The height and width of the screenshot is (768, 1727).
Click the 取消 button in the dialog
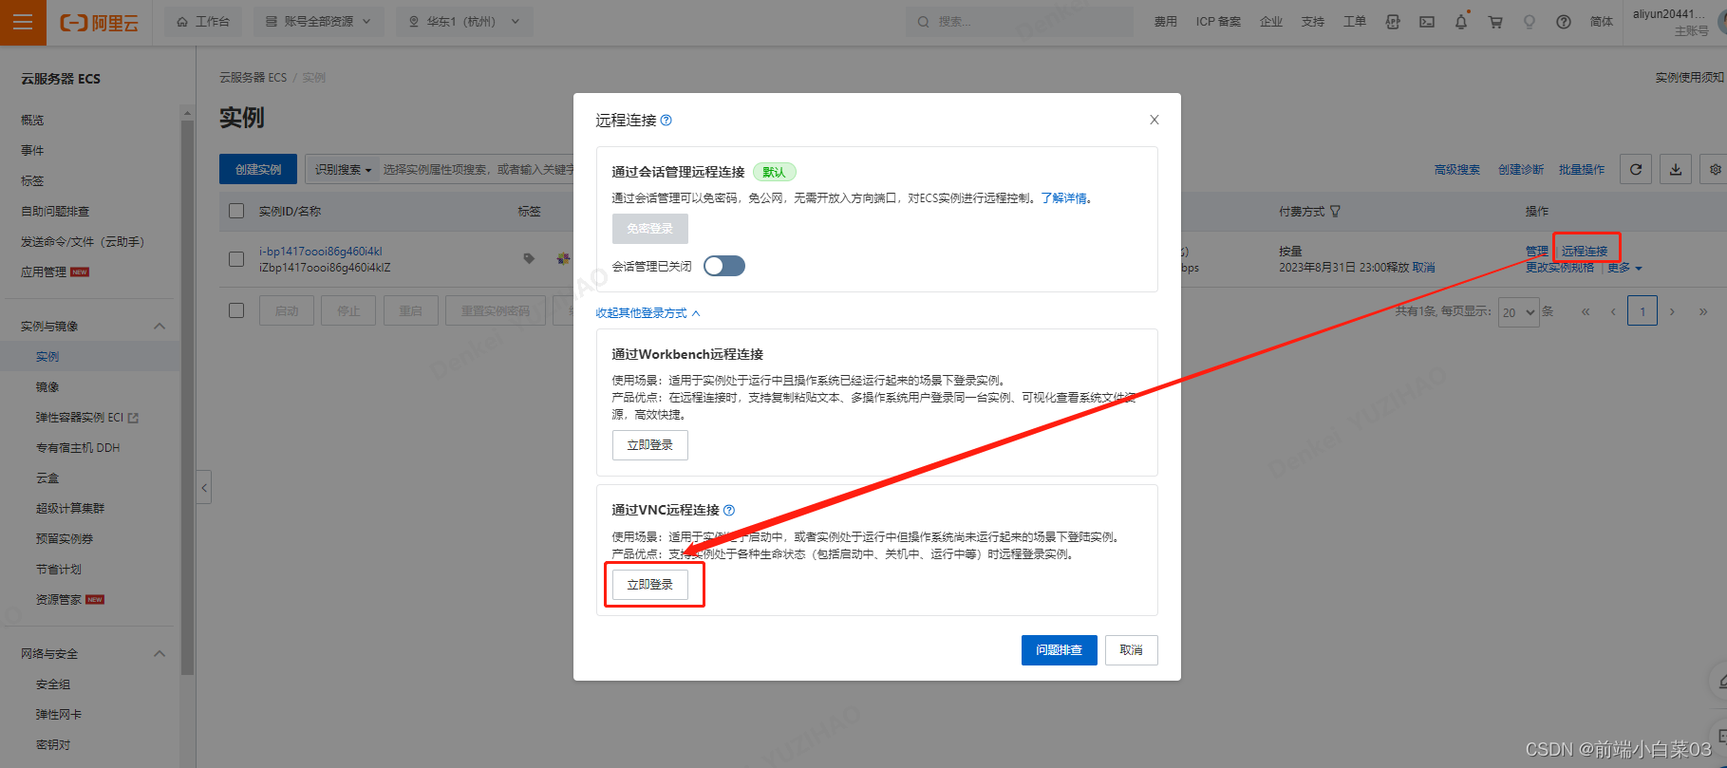click(x=1132, y=650)
